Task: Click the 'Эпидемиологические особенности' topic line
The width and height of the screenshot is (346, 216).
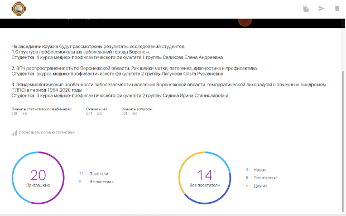Action: point(169,87)
